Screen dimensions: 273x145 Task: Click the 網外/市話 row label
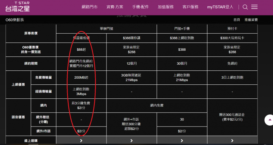[44, 131]
